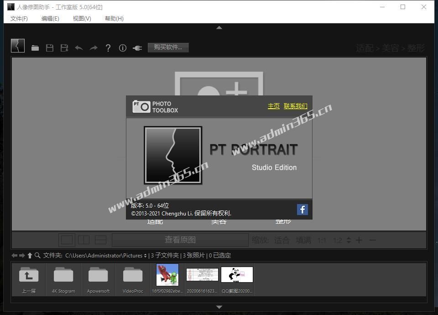
Task: Select the 202006161623 photo thumbnail
Action: point(202,275)
